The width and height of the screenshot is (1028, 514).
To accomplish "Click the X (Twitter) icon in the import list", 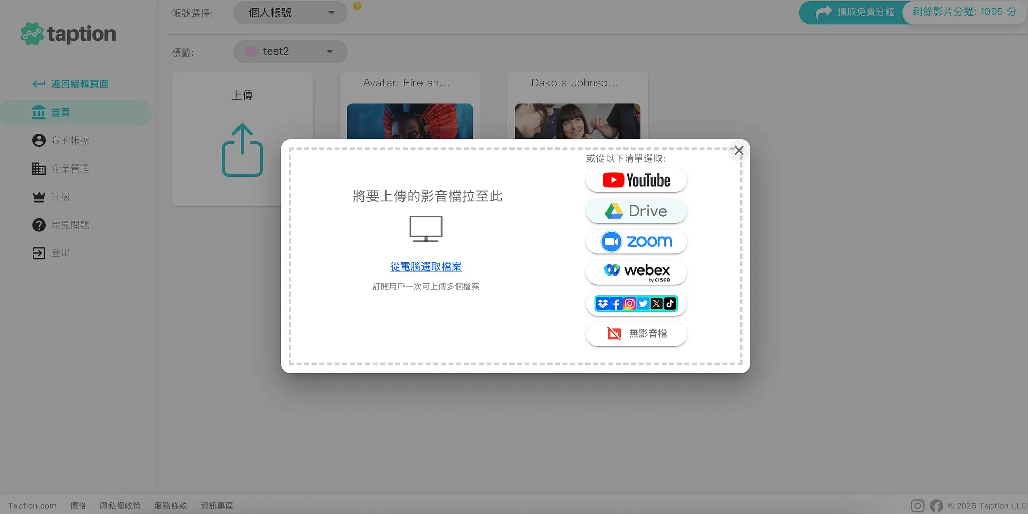I will [x=656, y=303].
